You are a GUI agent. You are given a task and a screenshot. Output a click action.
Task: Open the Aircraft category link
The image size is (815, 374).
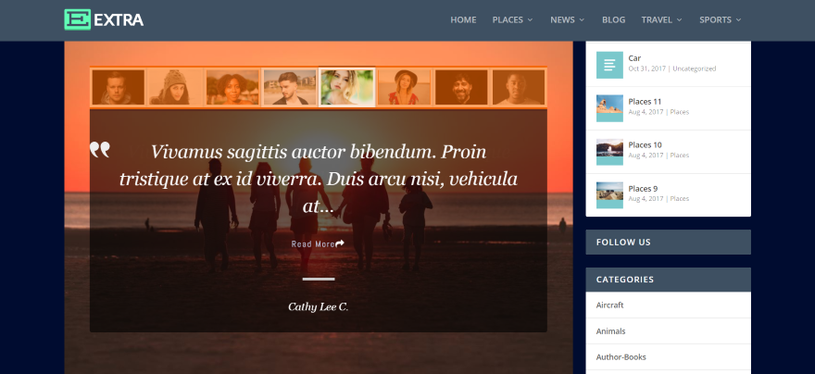pos(609,305)
